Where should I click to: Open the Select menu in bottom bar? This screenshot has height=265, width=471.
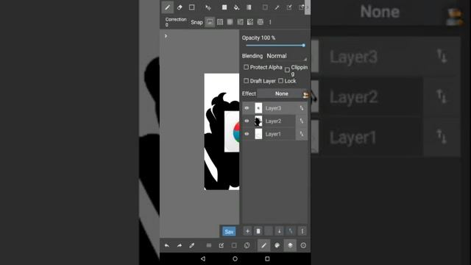234,245
